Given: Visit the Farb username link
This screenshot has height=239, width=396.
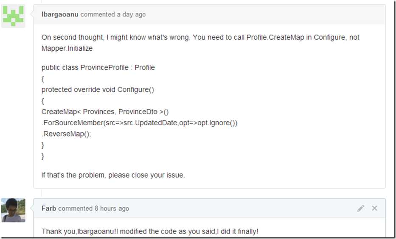Looking at the screenshot, I should [x=49, y=208].
